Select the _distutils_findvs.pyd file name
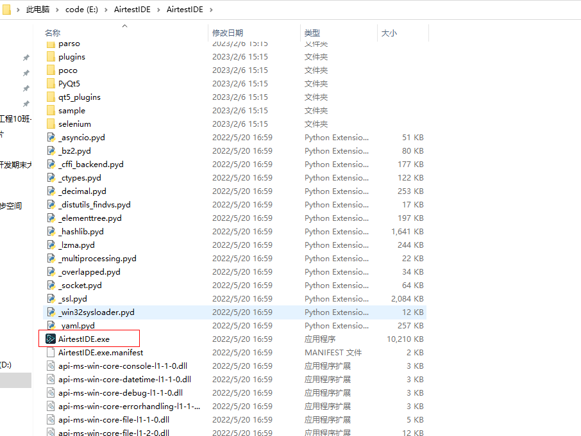Image resolution: width=581 pixels, height=436 pixels. [x=94, y=204]
